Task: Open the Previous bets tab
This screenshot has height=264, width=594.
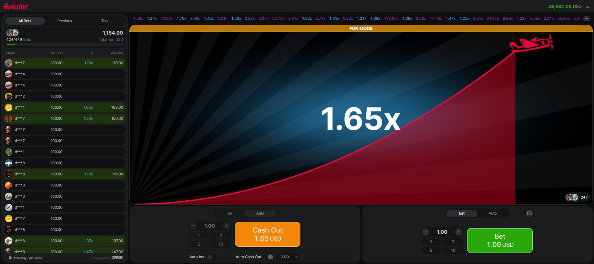Action: point(65,21)
